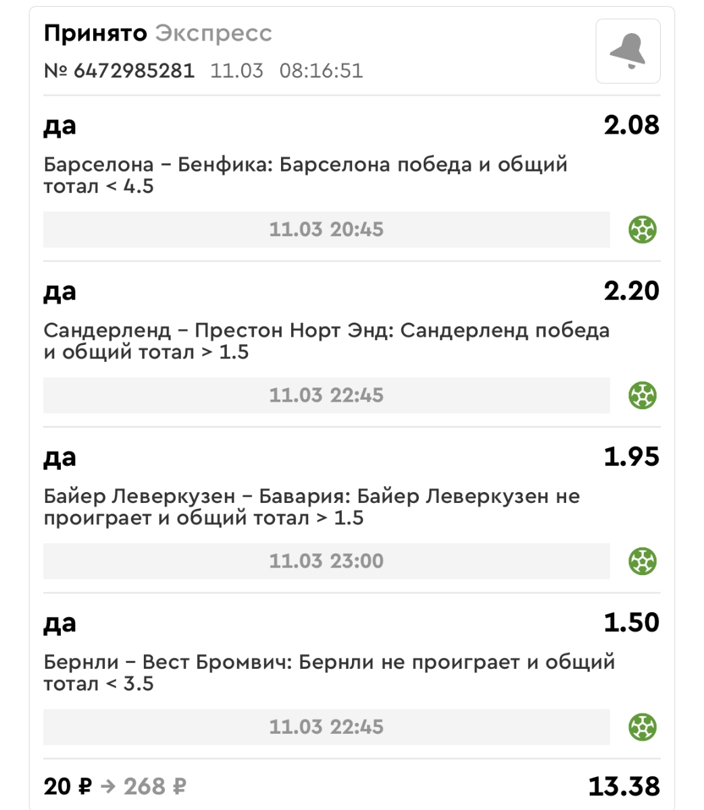
Task: Click the 11.03 20:45 match time bar
Action: [326, 230]
